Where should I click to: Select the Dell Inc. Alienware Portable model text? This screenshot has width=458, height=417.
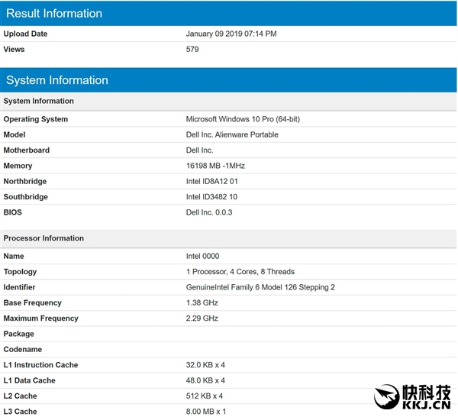pos(232,134)
